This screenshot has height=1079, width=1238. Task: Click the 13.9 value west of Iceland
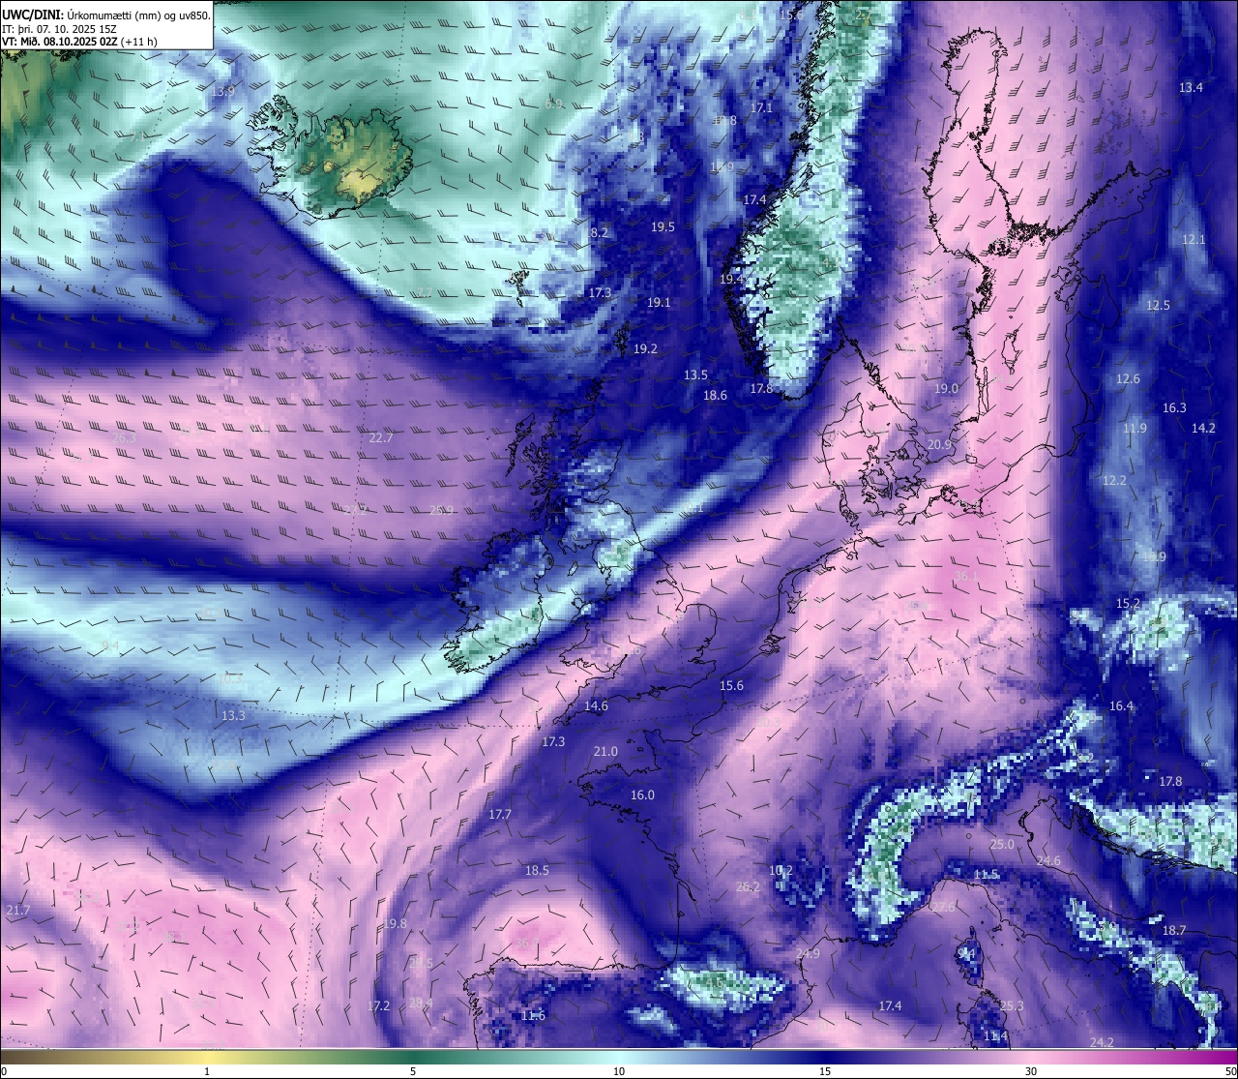coord(223,91)
